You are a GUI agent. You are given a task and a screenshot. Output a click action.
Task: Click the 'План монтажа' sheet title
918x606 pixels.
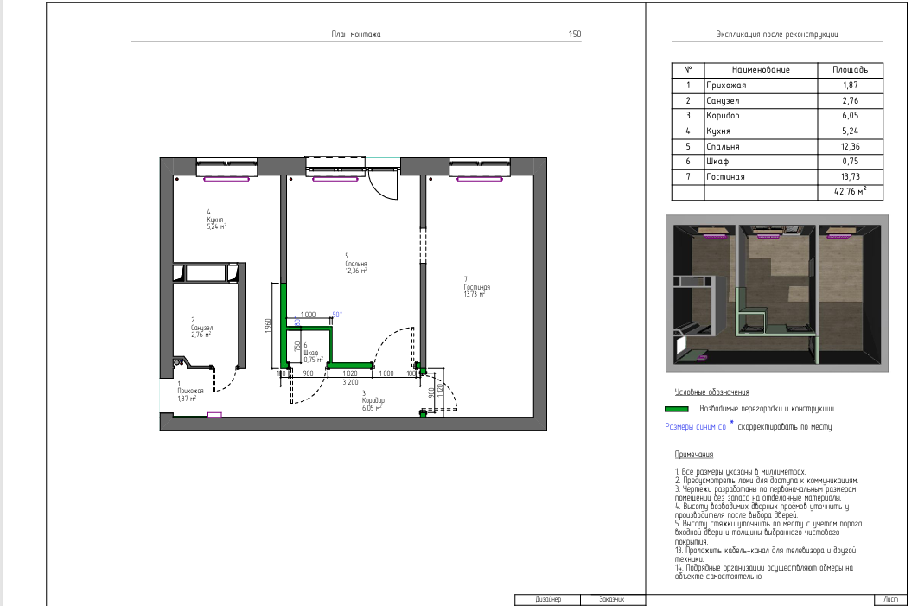356,35
